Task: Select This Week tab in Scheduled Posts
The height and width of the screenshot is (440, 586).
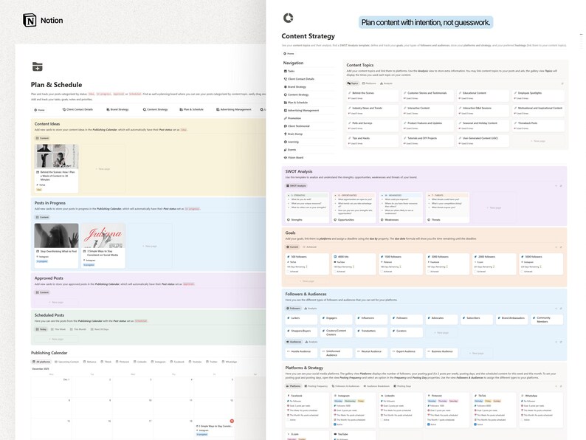Action: [x=58, y=329]
